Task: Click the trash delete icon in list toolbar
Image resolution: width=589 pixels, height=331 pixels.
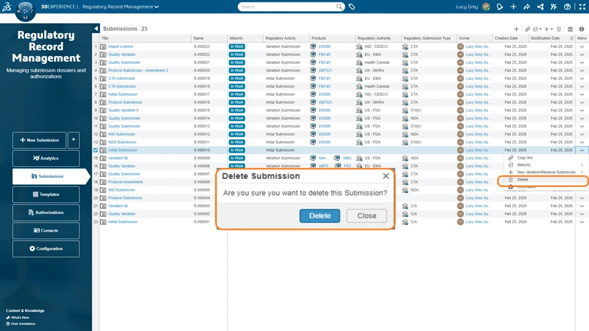Action: click(x=559, y=29)
